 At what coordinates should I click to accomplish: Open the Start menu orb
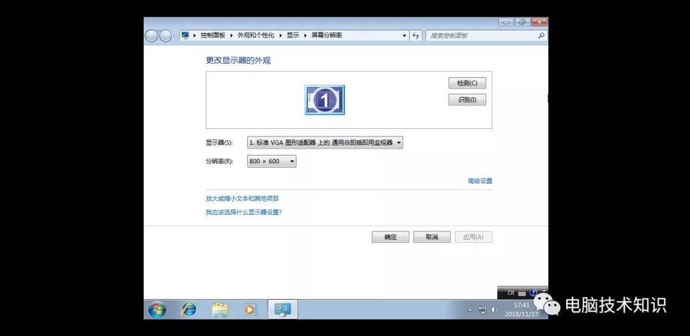click(157, 310)
